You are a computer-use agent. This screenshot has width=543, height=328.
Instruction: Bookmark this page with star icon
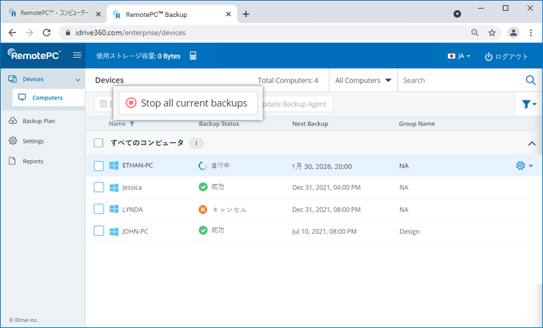492,33
